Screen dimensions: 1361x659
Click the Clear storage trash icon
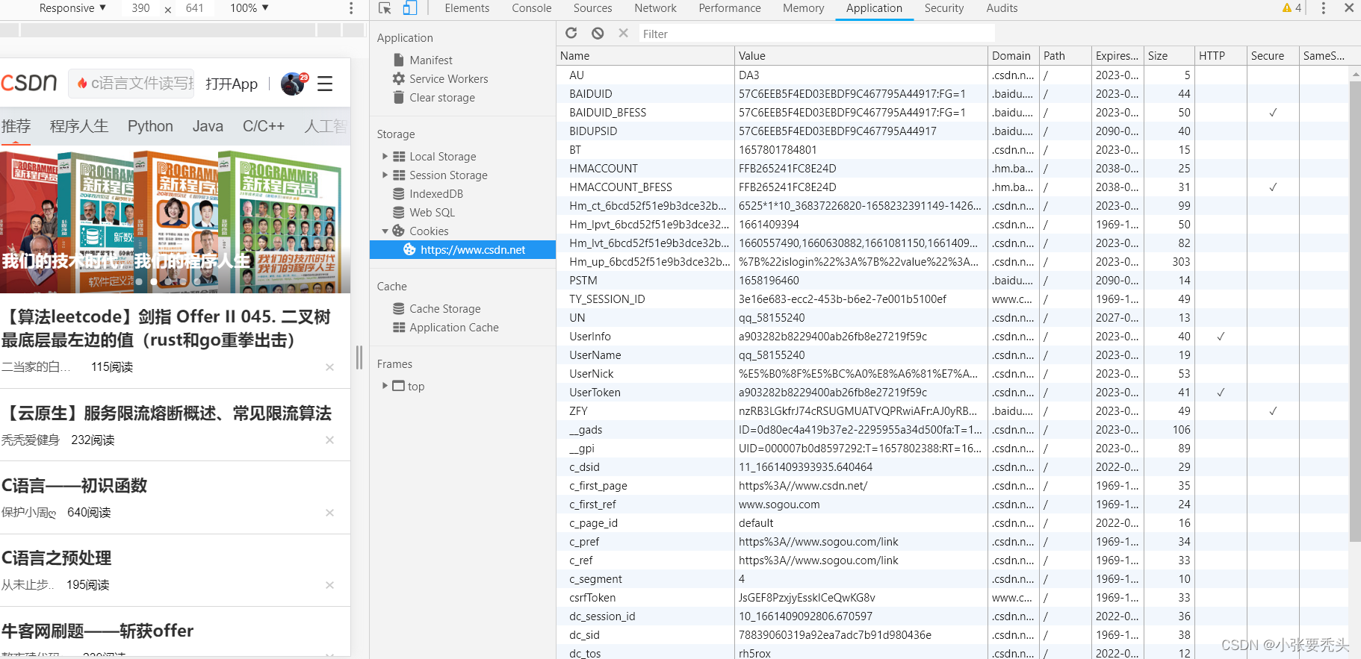(399, 97)
